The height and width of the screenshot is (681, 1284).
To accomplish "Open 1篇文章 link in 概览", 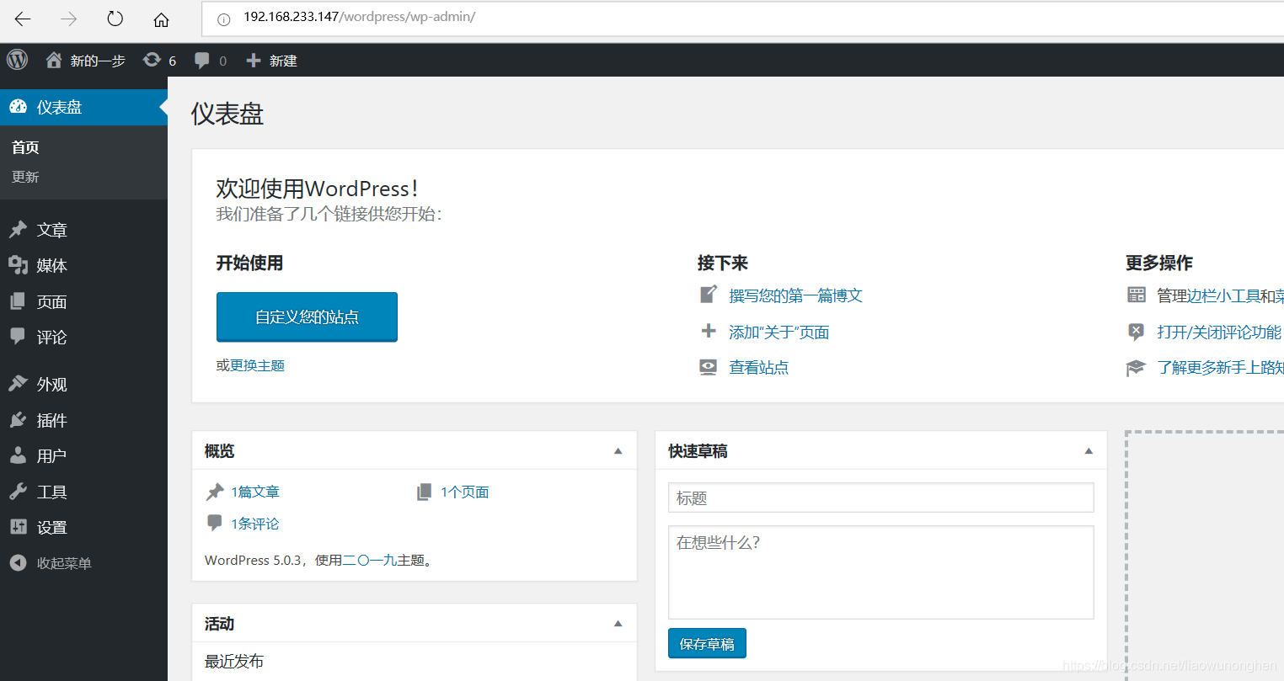I will tap(255, 492).
